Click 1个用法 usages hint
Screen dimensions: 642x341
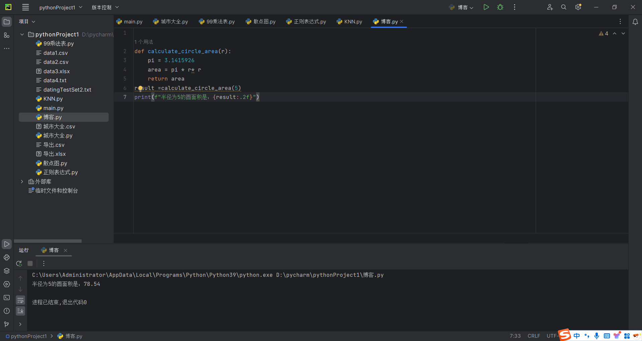coord(144,42)
